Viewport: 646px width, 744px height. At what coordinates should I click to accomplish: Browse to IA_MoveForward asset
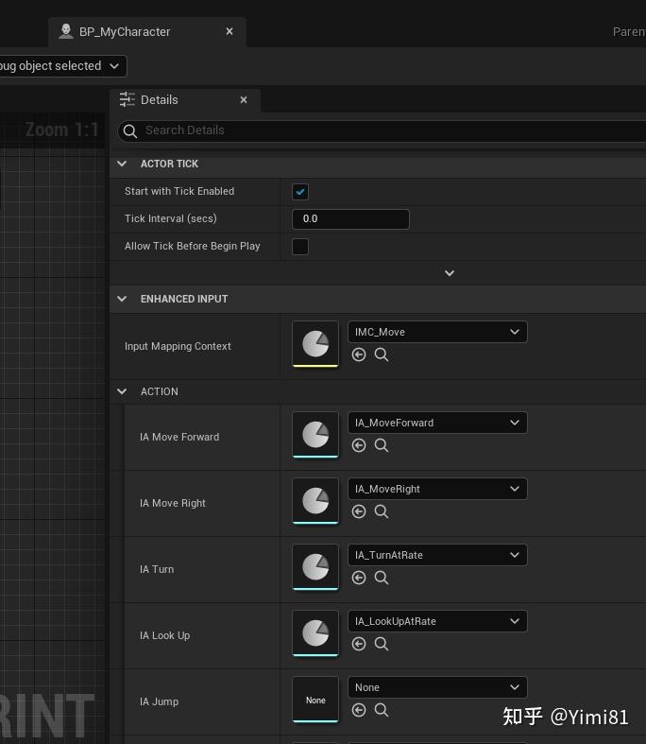click(x=382, y=445)
